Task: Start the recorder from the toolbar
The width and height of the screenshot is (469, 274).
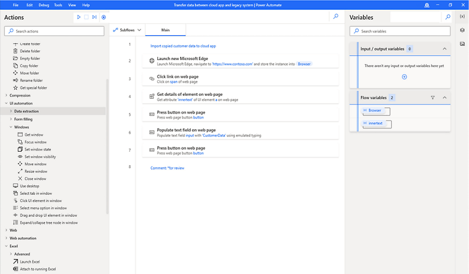Action: pos(104,17)
